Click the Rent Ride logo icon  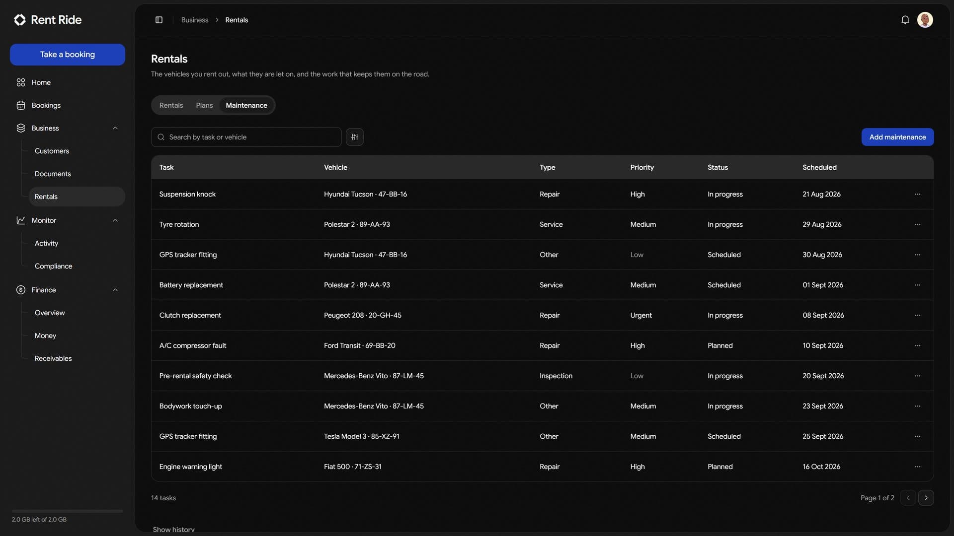point(20,20)
